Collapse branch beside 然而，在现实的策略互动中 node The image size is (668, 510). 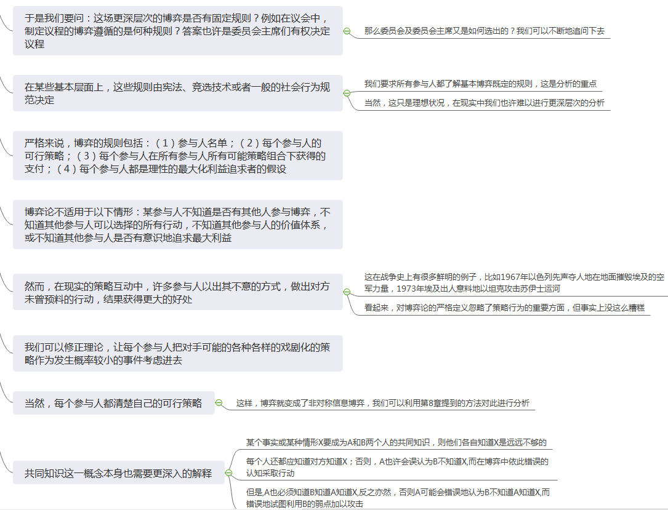(347, 292)
